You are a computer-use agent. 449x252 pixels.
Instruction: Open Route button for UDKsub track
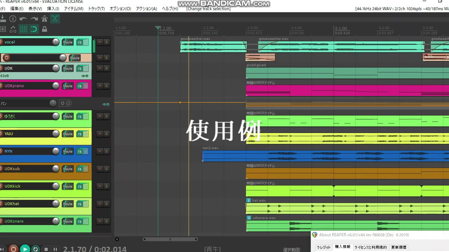pos(68,169)
